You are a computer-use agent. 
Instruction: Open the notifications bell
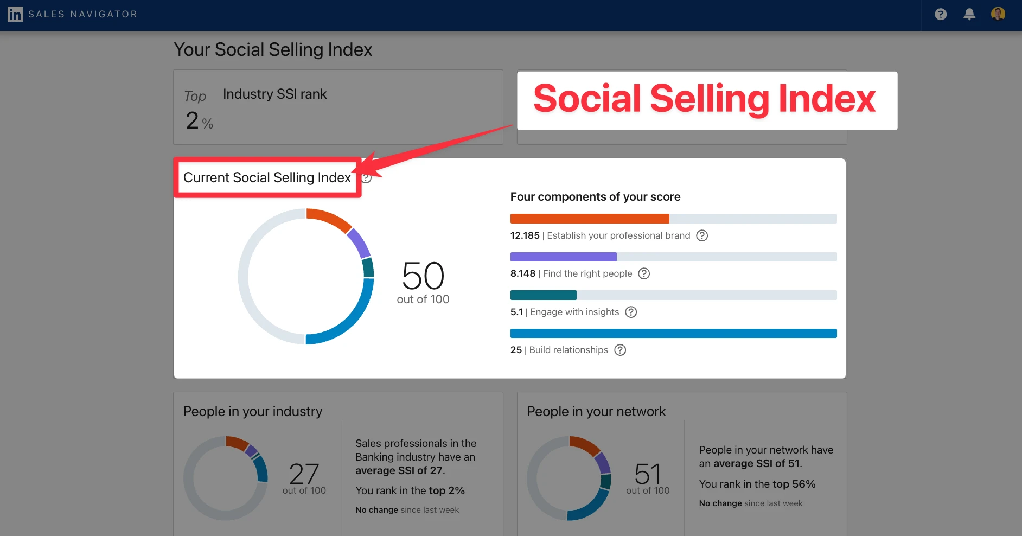pyautogui.click(x=969, y=15)
